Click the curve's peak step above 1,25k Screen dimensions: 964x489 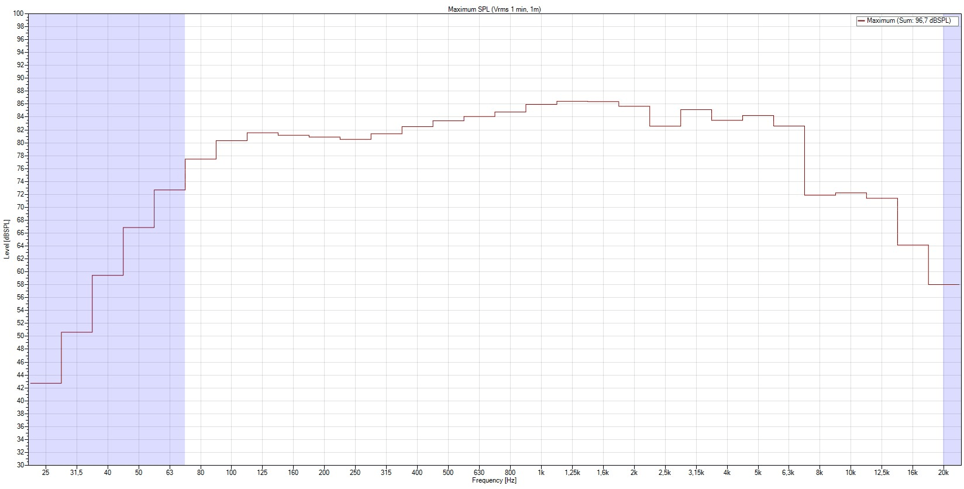572,102
